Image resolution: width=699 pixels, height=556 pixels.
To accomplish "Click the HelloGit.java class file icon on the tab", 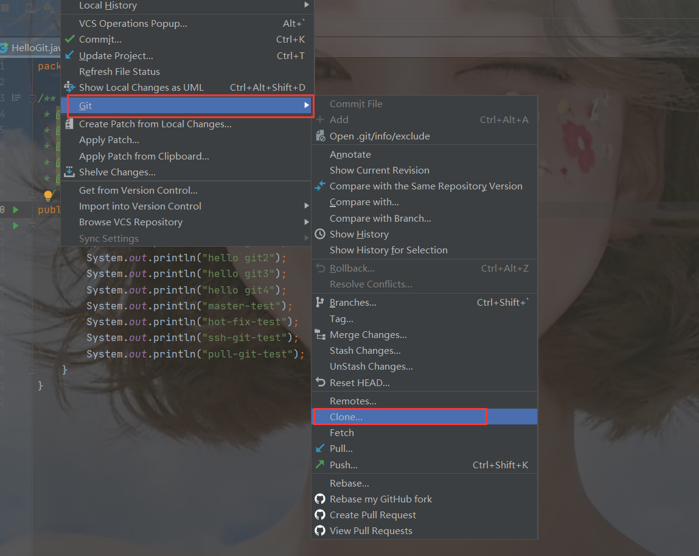I will point(4,48).
